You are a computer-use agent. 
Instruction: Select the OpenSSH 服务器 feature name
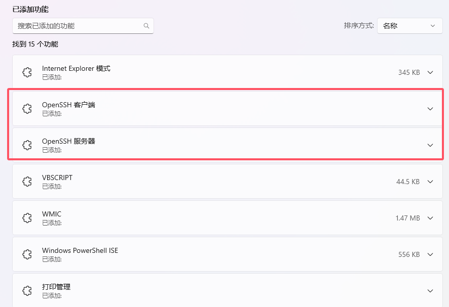click(68, 141)
